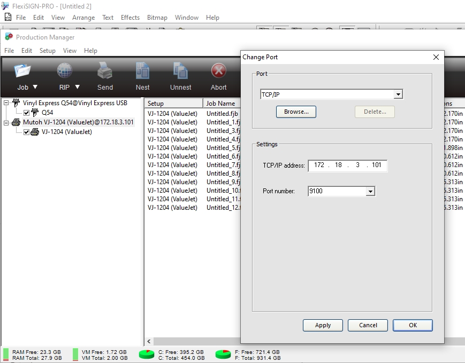Select the Untitled_9 job row
Image resolution: width=465 pixels, height=363 pixels.
point(193,182)
